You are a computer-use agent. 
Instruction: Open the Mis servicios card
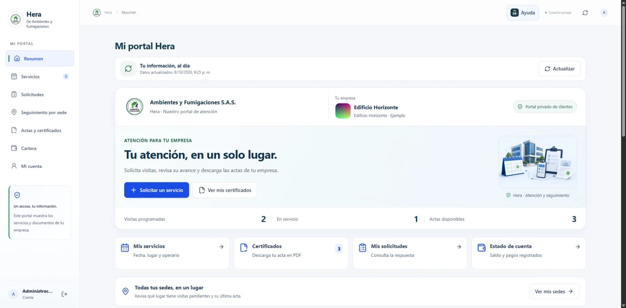tap(172, 253)
